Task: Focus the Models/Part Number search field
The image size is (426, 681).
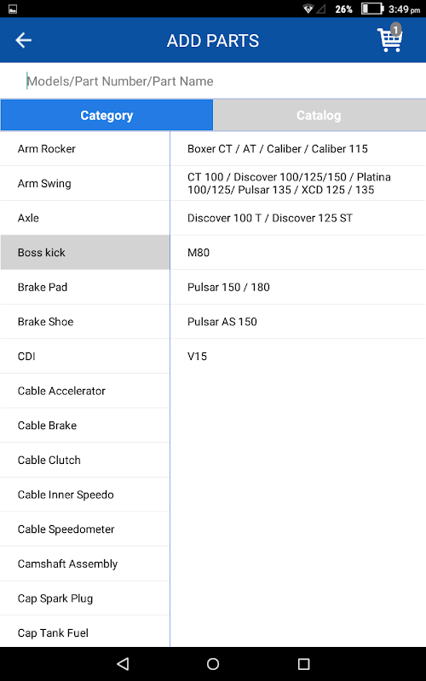Action: point(213,81)
